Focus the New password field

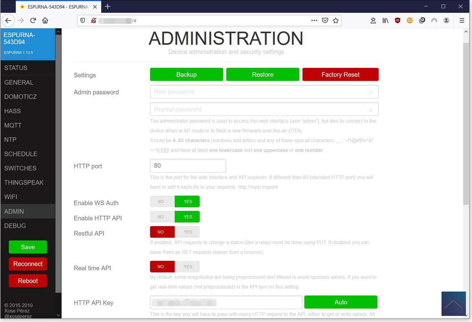pos(264,92)
